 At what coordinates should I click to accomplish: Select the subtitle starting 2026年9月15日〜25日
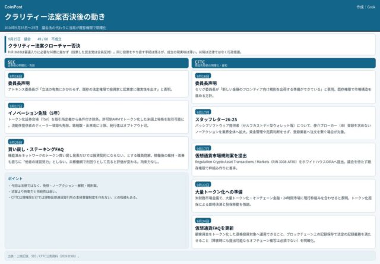[x=55, y=28]
